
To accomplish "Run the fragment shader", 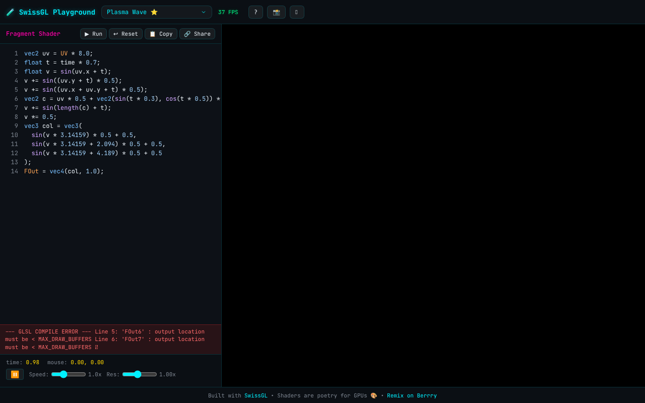I will tap(93, 34).
